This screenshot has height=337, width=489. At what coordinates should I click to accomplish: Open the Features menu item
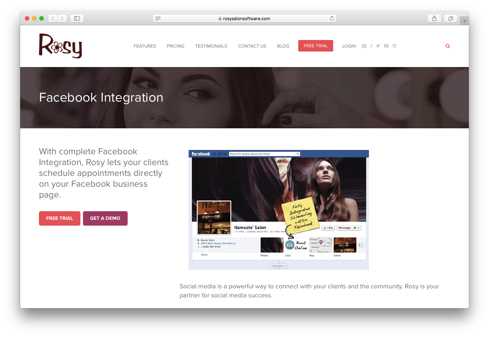pos(145,46)
